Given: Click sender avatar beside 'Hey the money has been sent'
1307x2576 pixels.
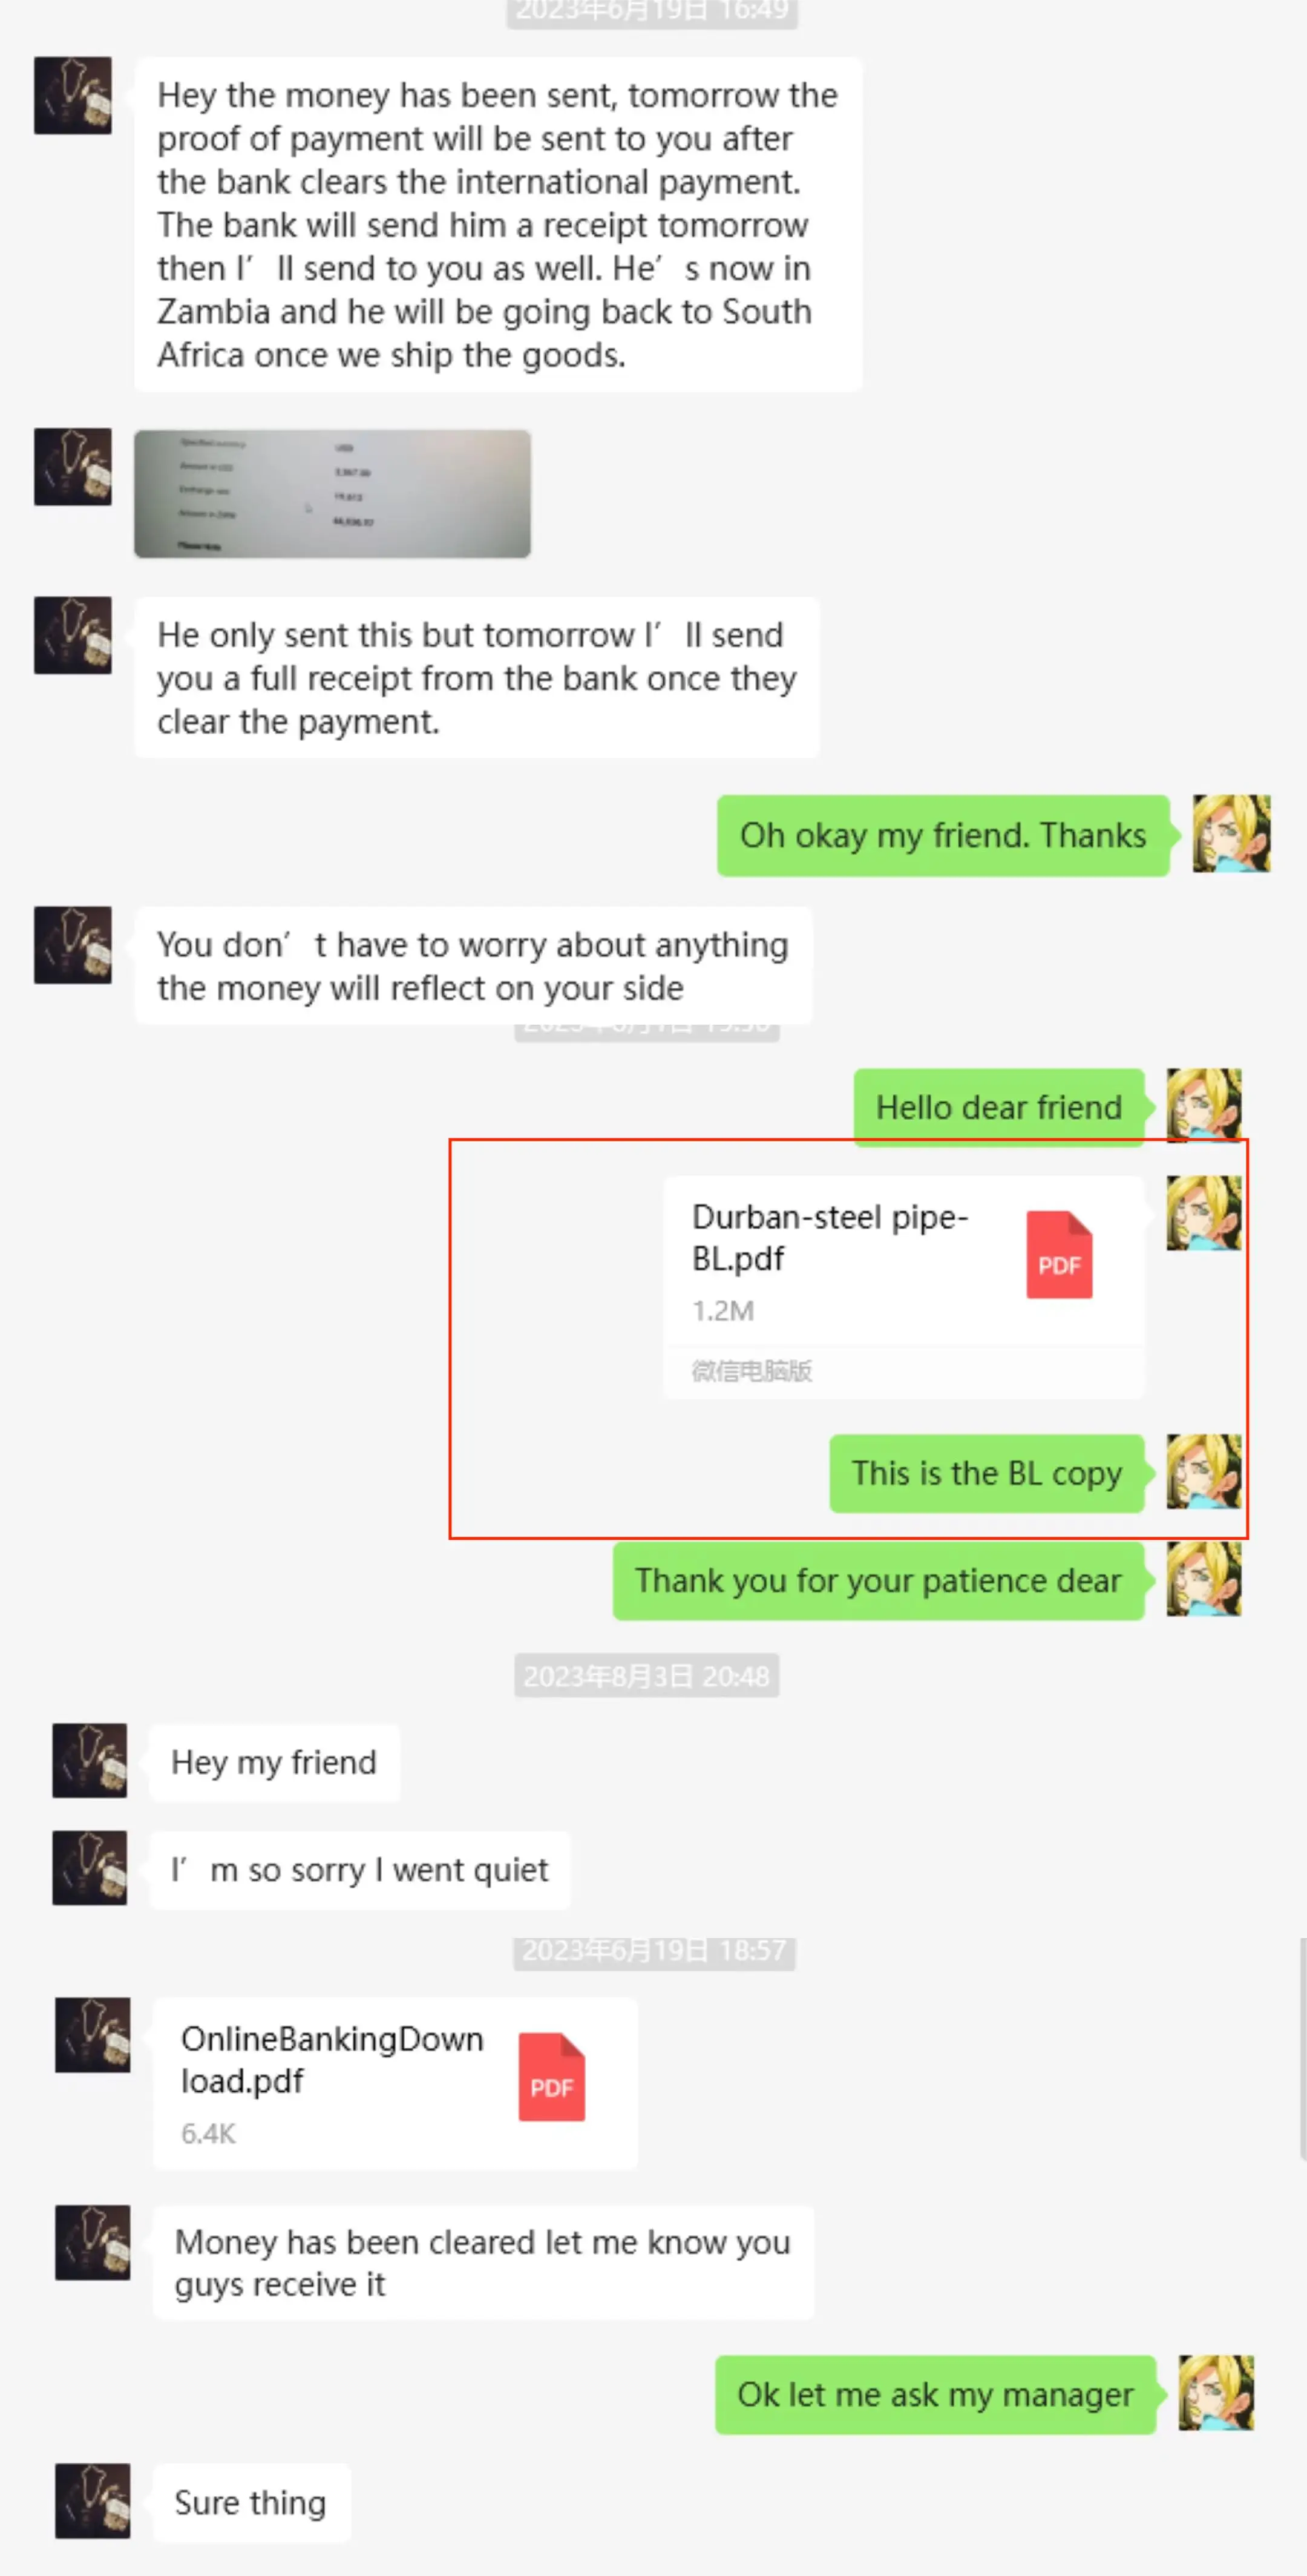Looking at the screenshot, I should click(73, 96).
